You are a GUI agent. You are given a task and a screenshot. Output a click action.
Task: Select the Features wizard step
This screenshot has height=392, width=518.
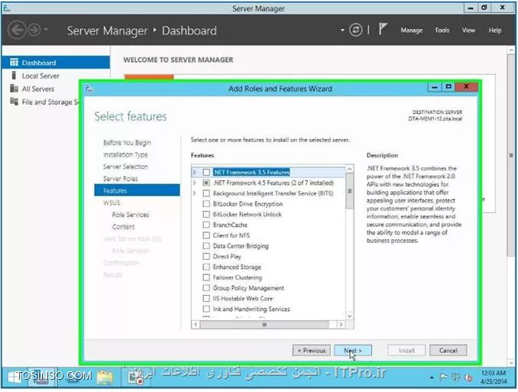click(137, 190)
